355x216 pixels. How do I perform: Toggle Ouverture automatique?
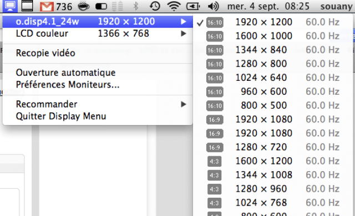coord(98,73)
